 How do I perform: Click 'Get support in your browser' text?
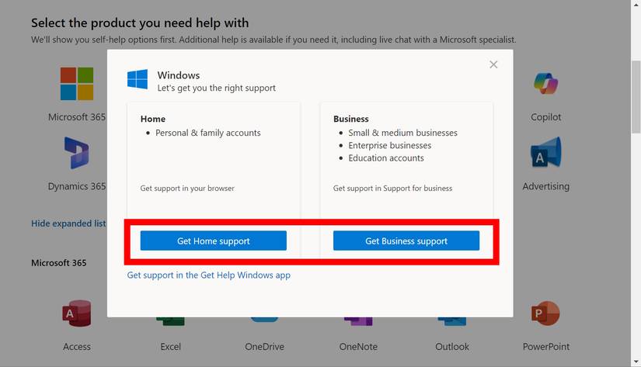(187, 189)
